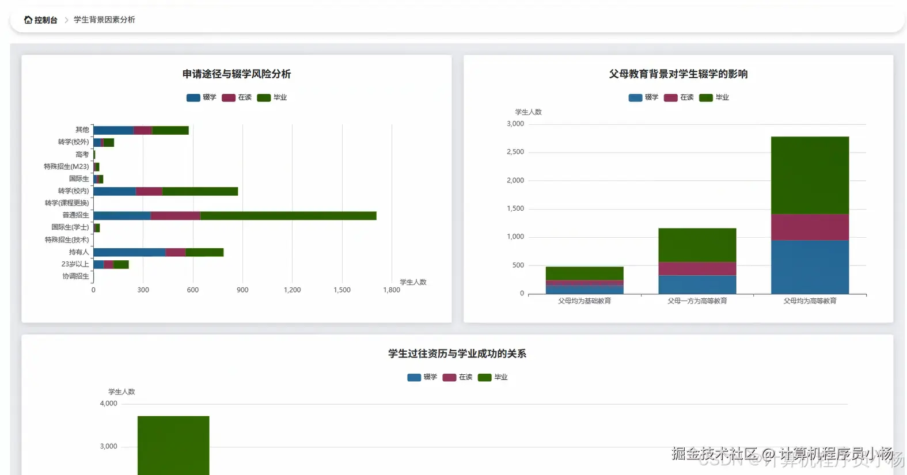Click green segment of 23岁以上 bar

121,265
